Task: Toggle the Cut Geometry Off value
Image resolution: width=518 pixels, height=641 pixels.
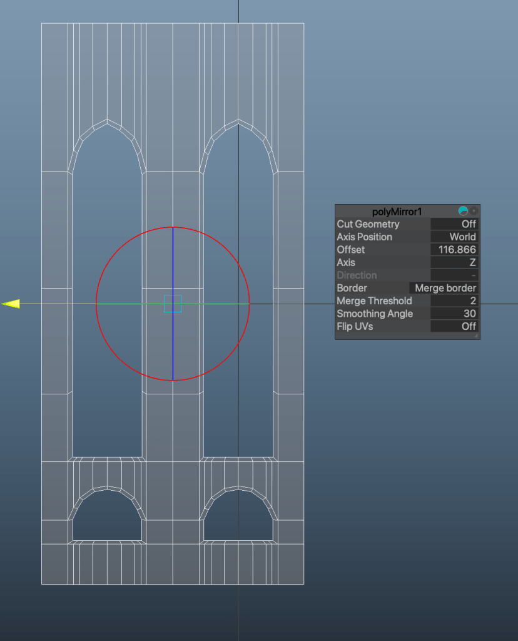Action: click(x=455, y=224)
